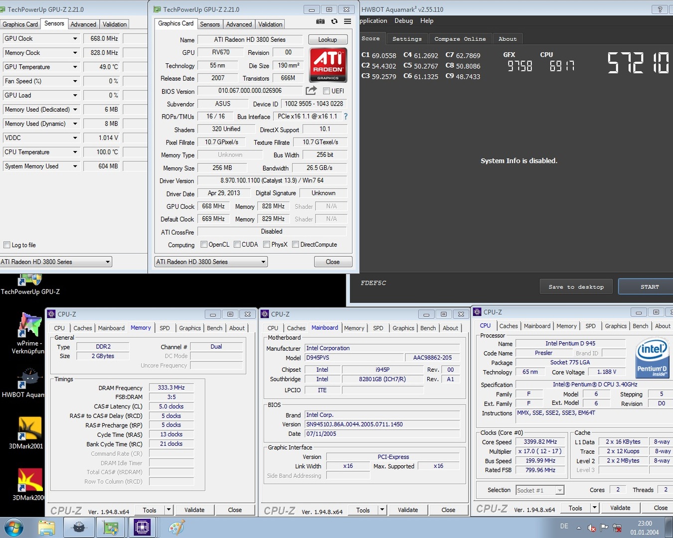This screenshot has height=538, width=673.
Task: Expand the GPU Clock sensor dropdown
Action: 75,38
